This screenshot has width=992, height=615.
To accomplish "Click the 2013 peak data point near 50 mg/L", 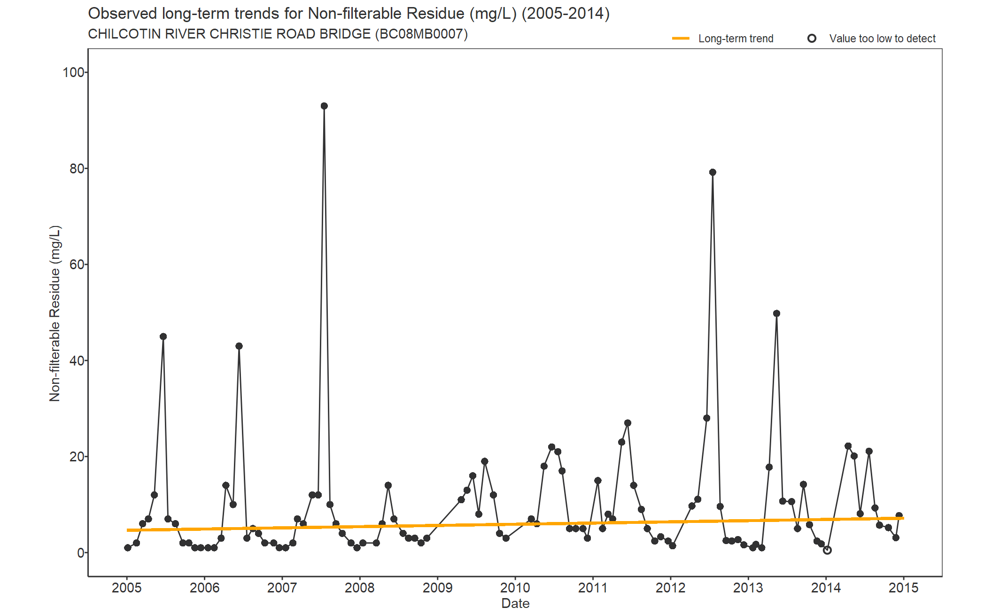I will (776, 313).
